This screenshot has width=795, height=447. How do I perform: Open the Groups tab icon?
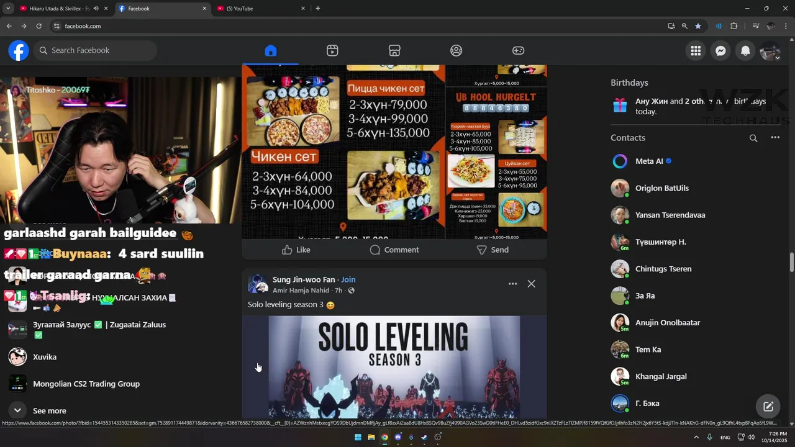point(457,51)
